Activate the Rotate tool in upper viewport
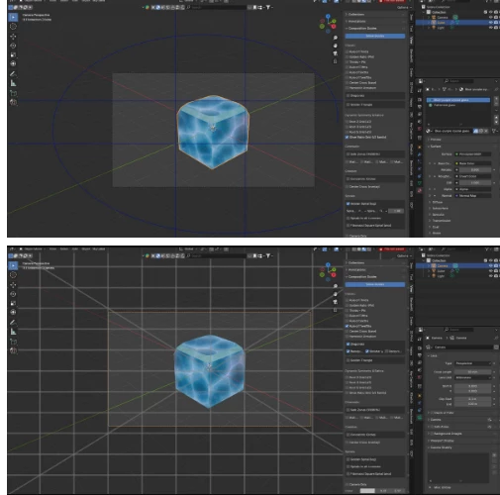 pyautogui.click(x=13, y=46)
